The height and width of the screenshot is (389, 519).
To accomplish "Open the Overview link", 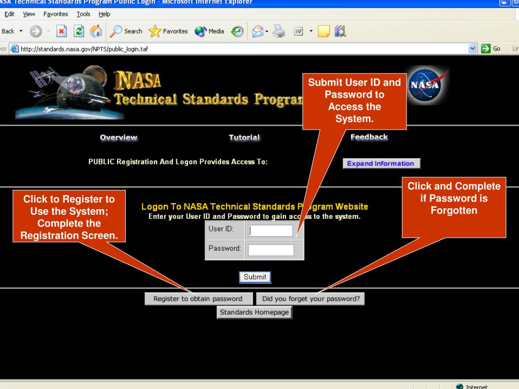I will click(x=119, y=137).
